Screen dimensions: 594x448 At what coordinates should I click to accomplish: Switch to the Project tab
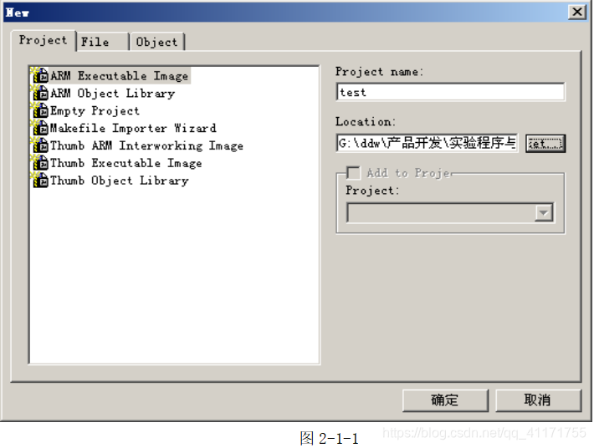pyautogui.click(x=44, y=40)
